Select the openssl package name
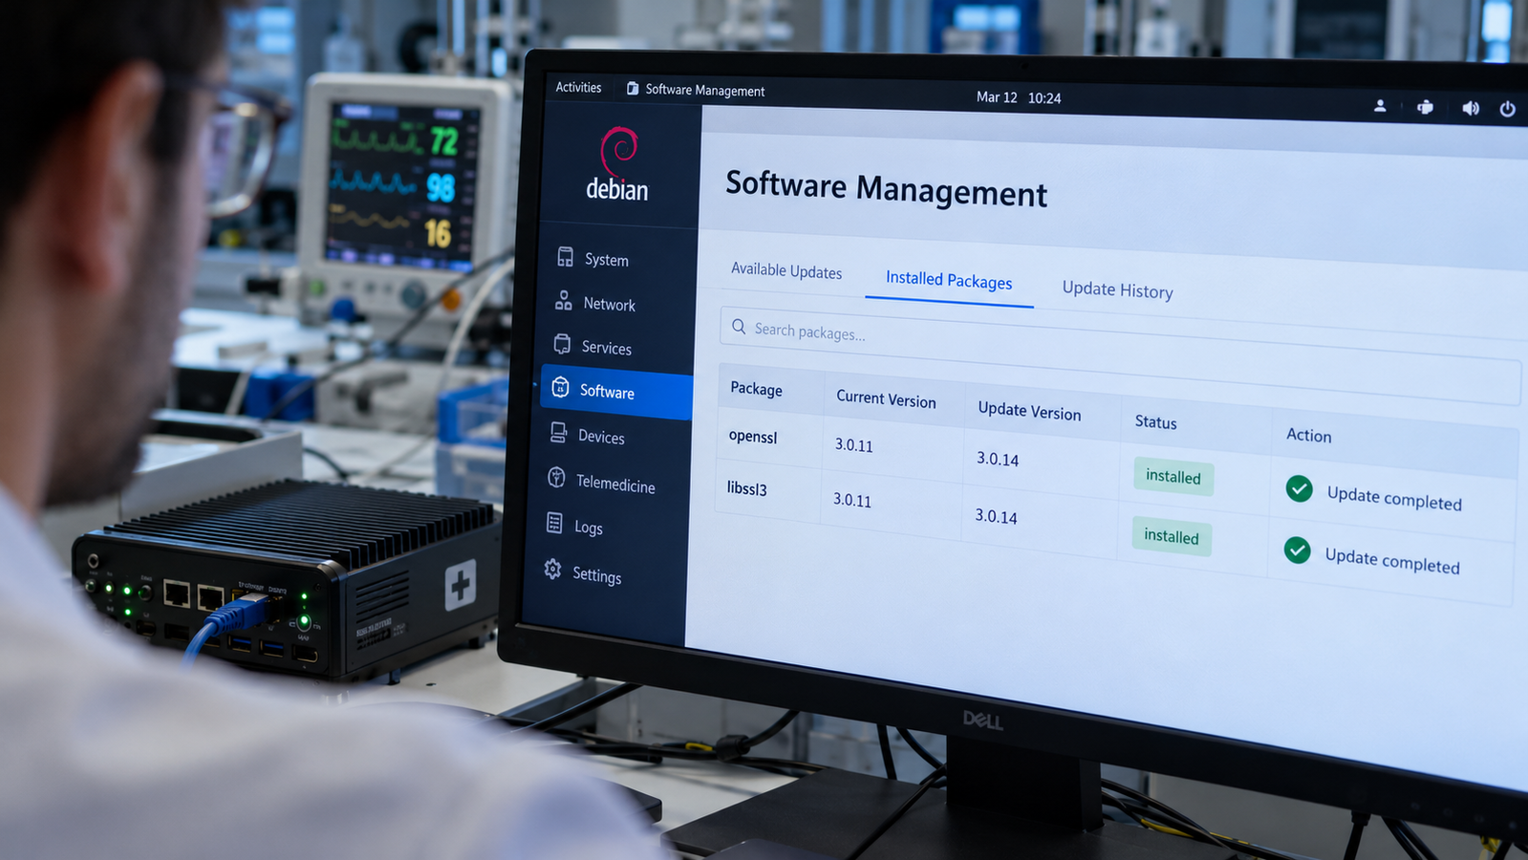The height and width of the screenshot is (860, 1528). pos(753,437)
